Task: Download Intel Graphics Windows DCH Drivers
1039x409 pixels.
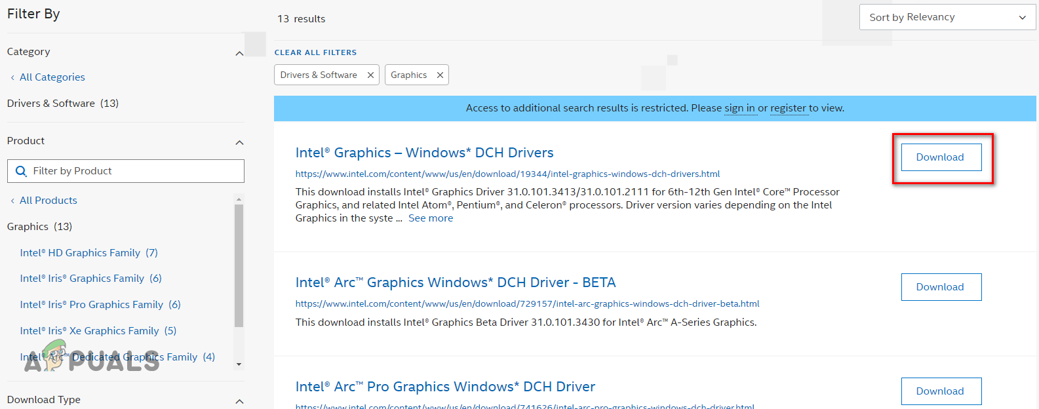Action: [x=941, y=157]
